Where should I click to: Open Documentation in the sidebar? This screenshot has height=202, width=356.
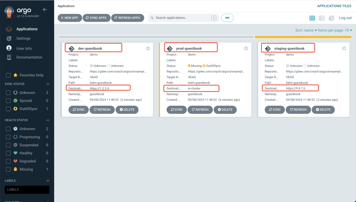point(29,57)
